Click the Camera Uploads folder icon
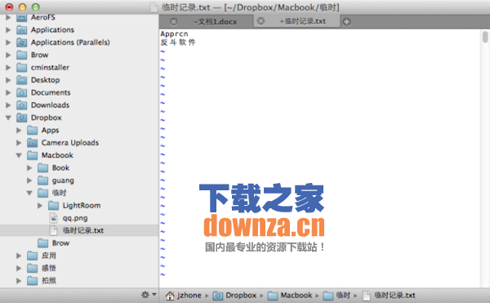The height and width of the screenshot is (303, 490). point(32,143)
